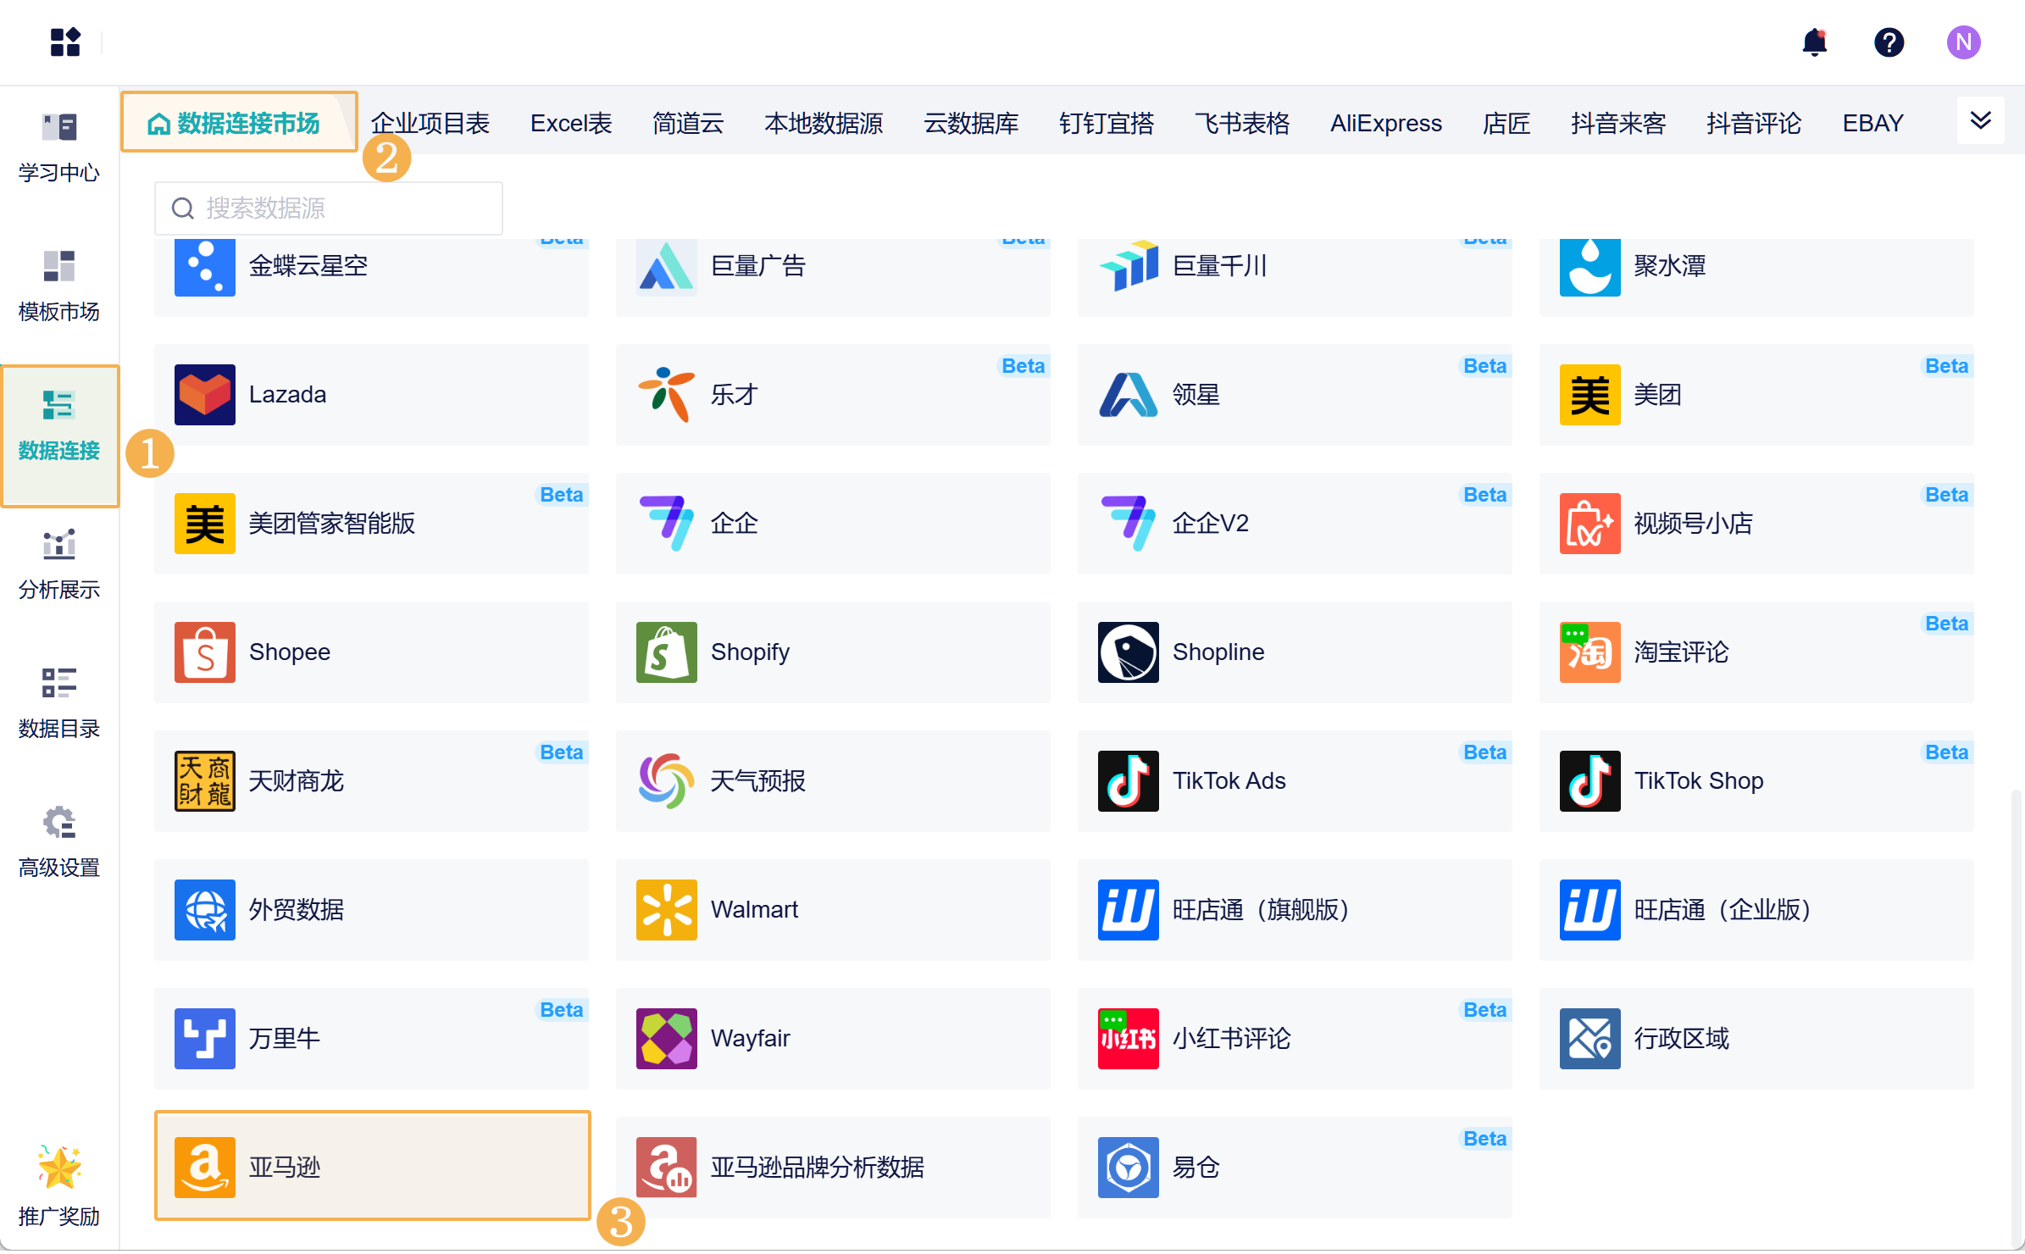
Task: Open 模板市场 in sidebar
Action: click(x=59, y=286)
